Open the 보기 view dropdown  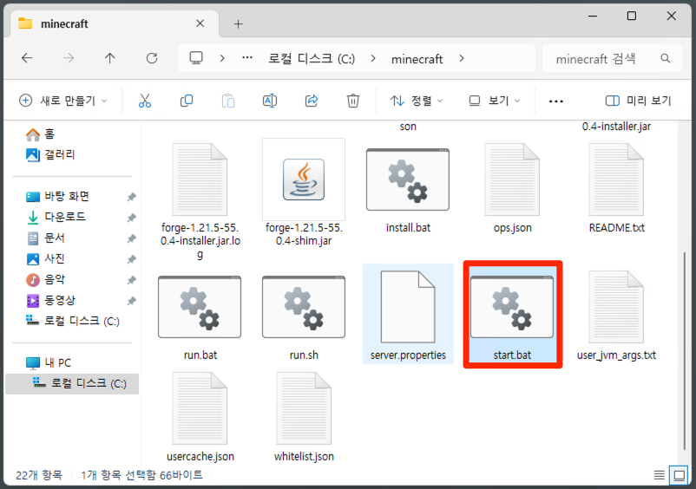point(494,101)
